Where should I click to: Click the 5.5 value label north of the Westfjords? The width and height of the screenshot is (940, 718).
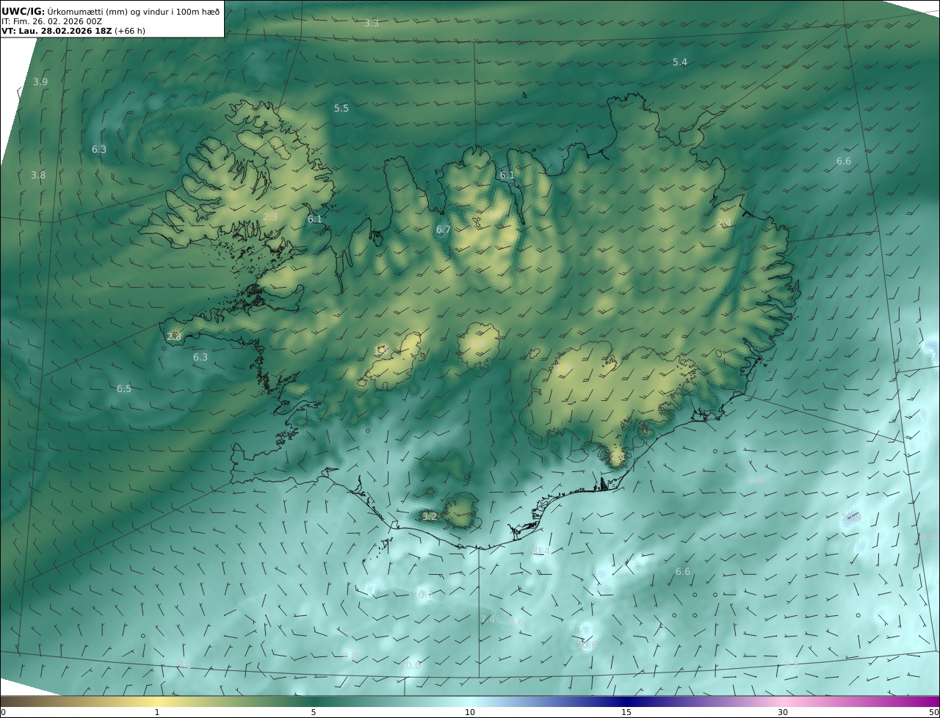341,109
